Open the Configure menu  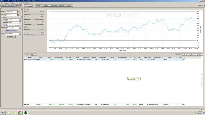pos(6,3)
